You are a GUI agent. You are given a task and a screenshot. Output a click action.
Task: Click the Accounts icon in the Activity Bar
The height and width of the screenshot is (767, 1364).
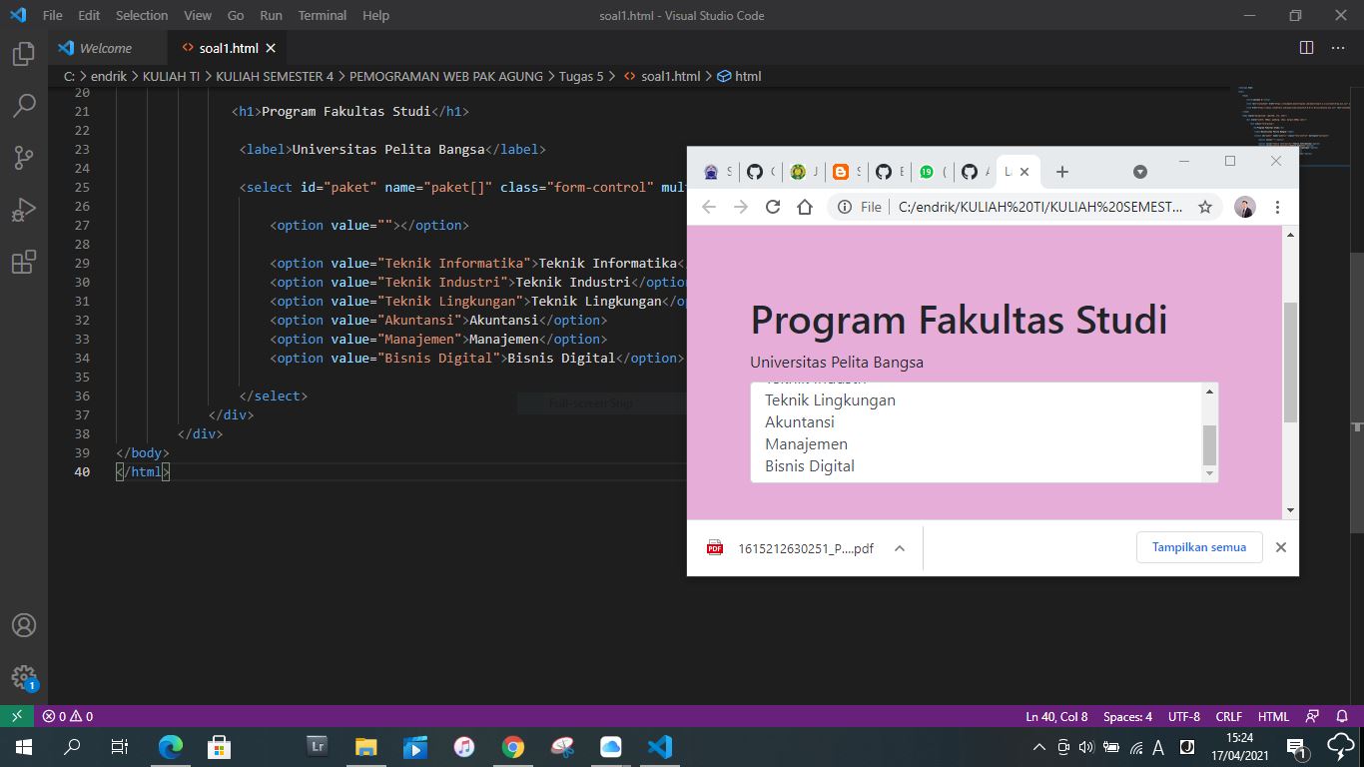(x=24, y=626)
